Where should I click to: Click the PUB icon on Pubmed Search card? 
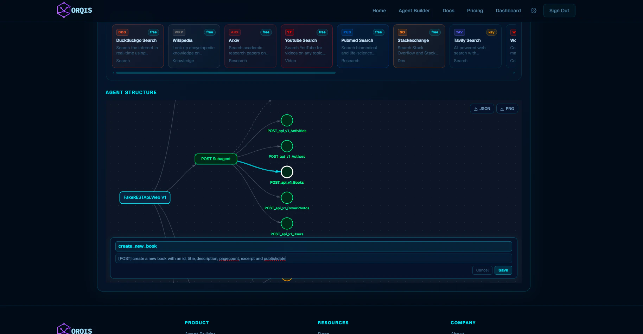point(347,32)
